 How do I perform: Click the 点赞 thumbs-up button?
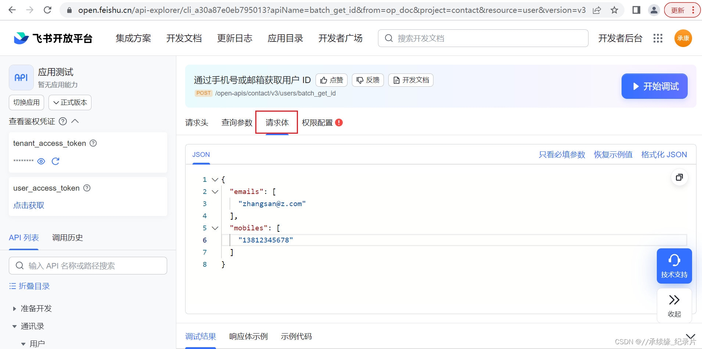332,80
